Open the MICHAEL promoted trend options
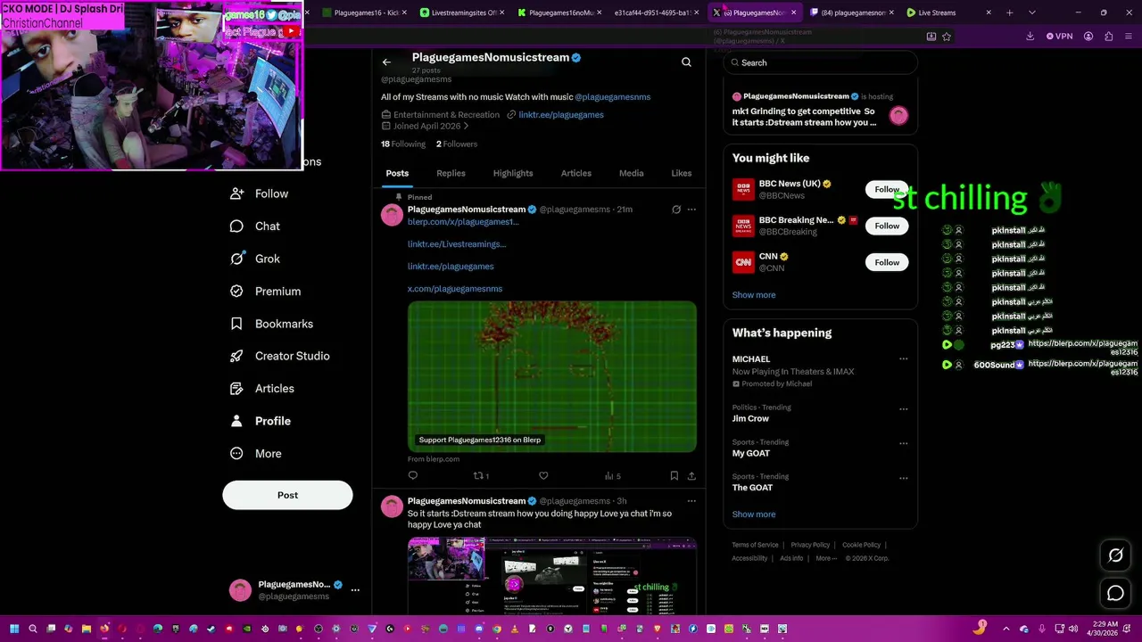This screenshot has width=1142, height=642. [903, 359]
